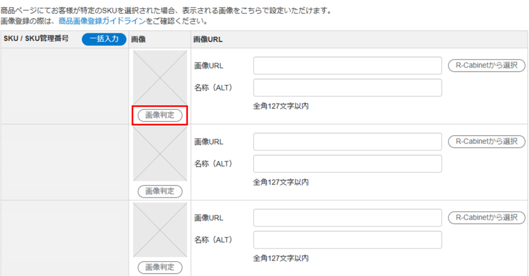Click the 画像URL column header

(x=208, y=39)
